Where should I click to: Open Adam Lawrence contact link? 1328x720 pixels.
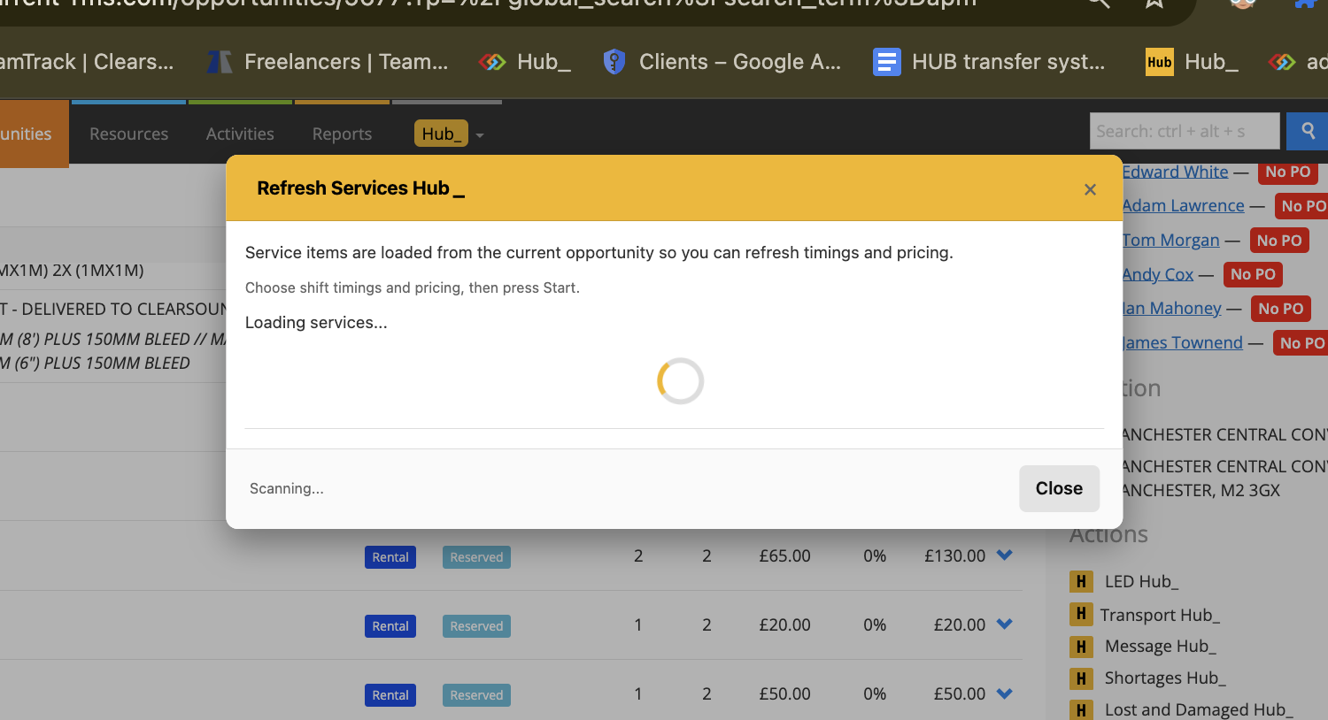coord(1183,205)
